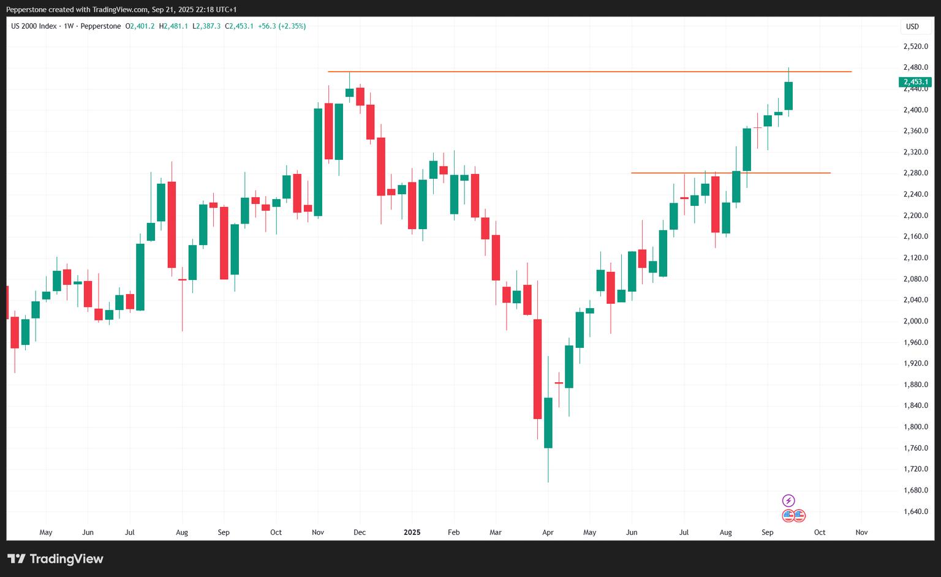Open the right US flag economic event

tap(799, 516)
